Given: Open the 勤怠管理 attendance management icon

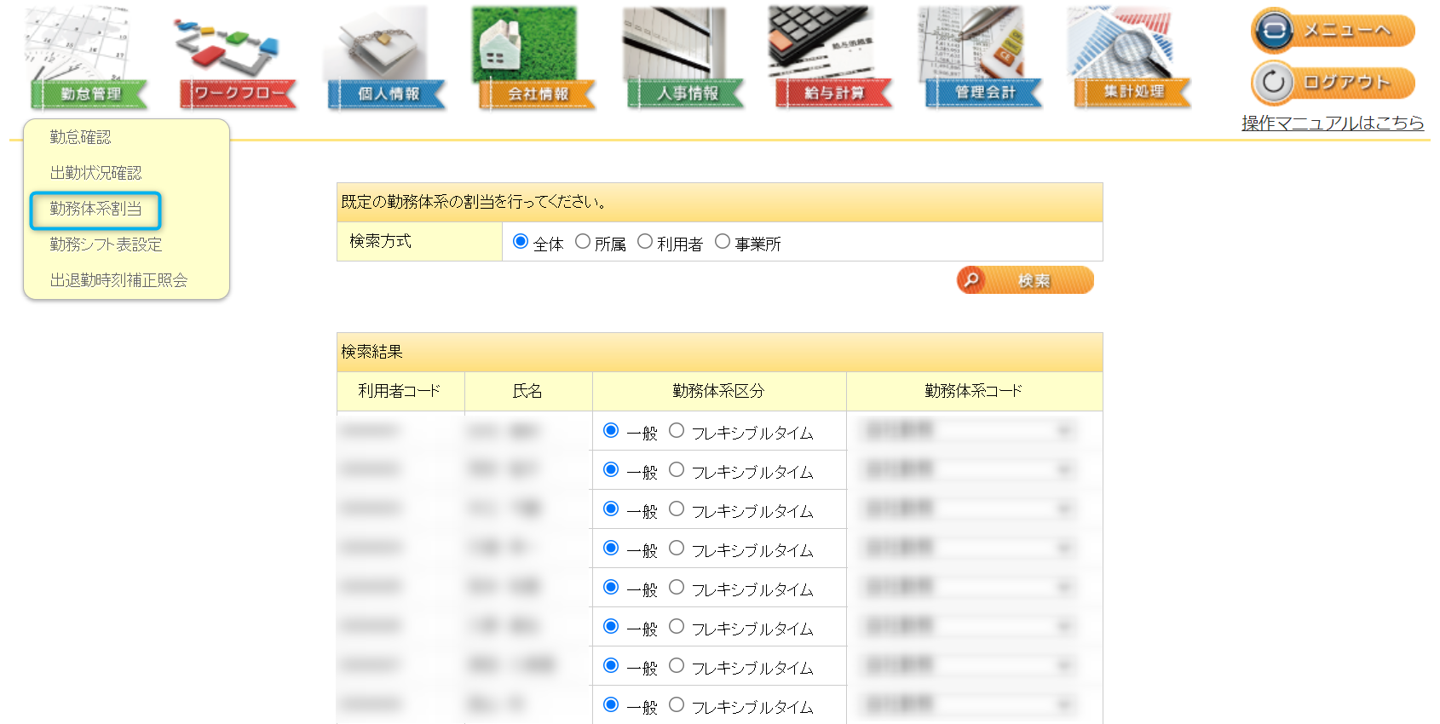Looking at the screenshot, I should pos(89,60).
